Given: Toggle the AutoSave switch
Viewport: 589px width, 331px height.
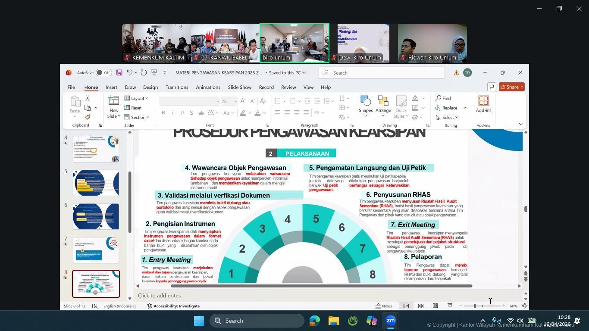Looking at the screenshot, I should tap(103, 73).
